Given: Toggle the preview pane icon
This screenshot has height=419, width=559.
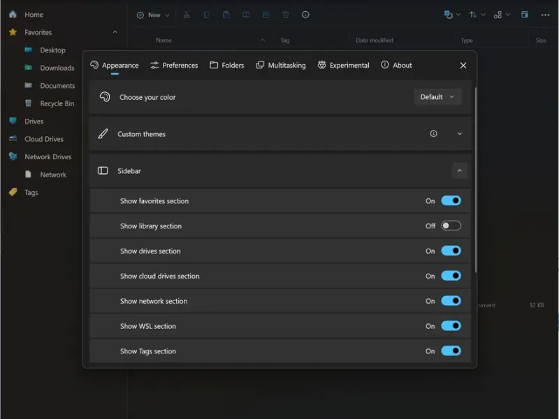Looking at the screenshot, I should coord(525,15).
